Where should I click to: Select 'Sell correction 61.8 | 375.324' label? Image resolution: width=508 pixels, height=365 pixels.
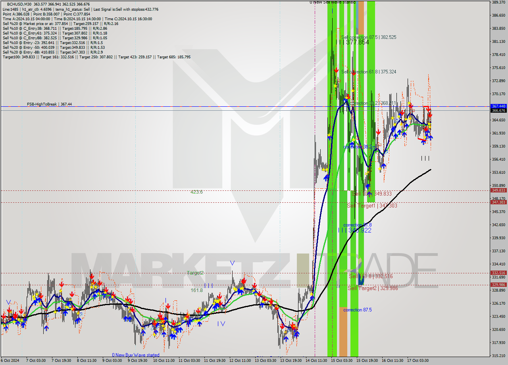pos(369,72)
